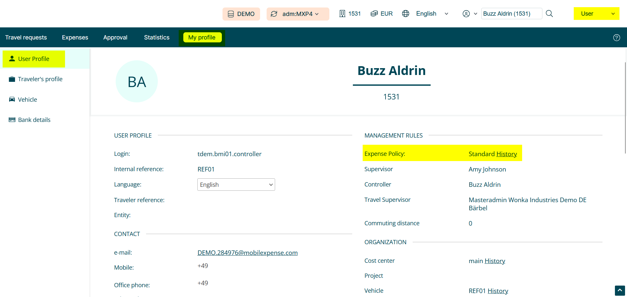Go to Travel requests tab
The height and width of the screenshot is (297, 627).
click(26, 37)
